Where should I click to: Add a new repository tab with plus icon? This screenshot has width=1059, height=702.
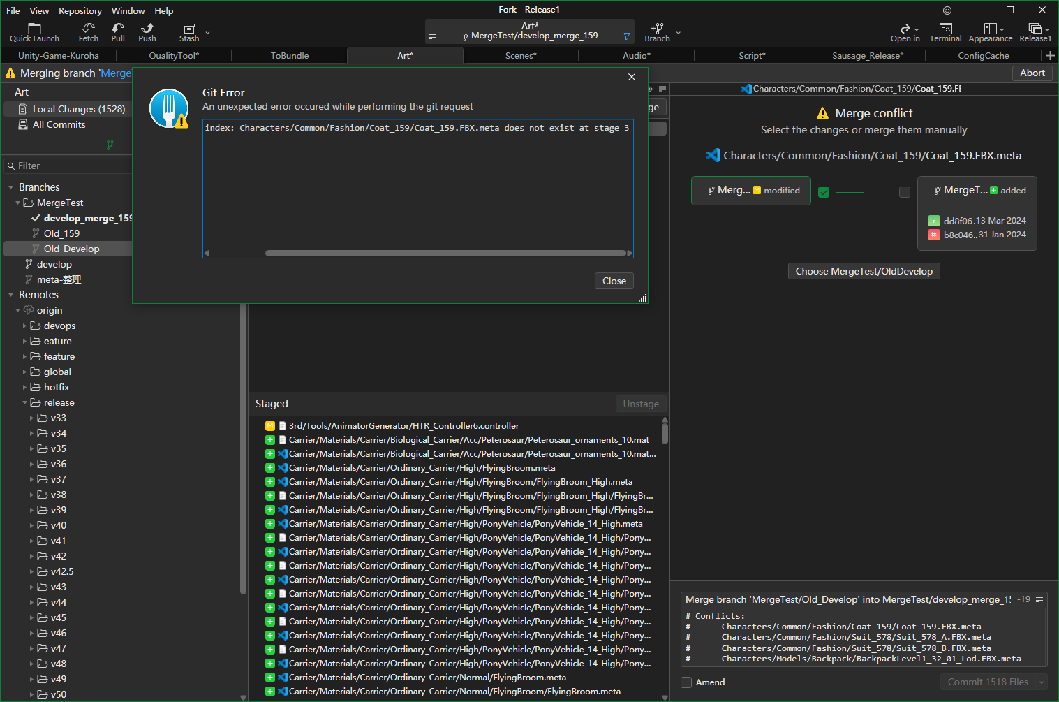(1050, 56)
